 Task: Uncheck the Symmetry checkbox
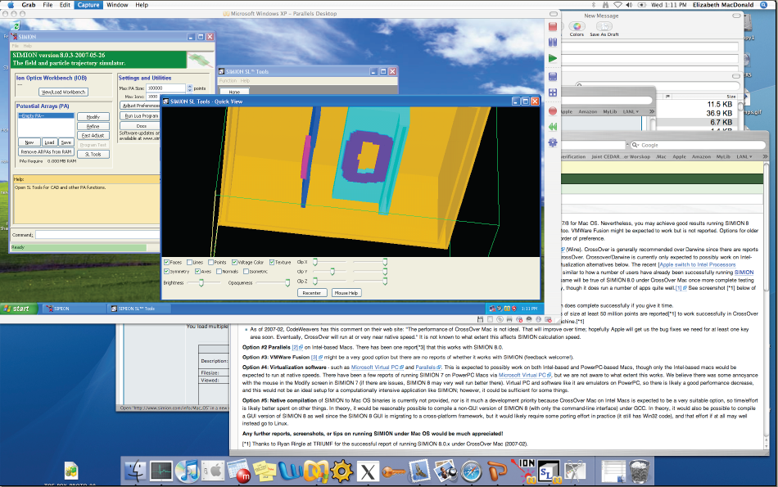coord(167,272)
